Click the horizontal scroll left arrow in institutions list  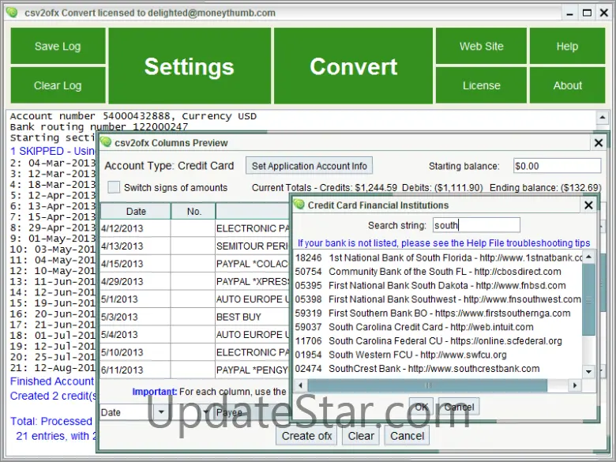click(301, 385)
